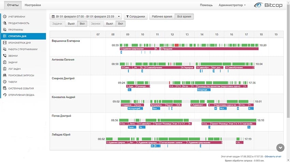This screenshot has width=290, height=162.
Task: Open the Администратор user dropdown
Action: pyautogui.click(x=232, y=5)
